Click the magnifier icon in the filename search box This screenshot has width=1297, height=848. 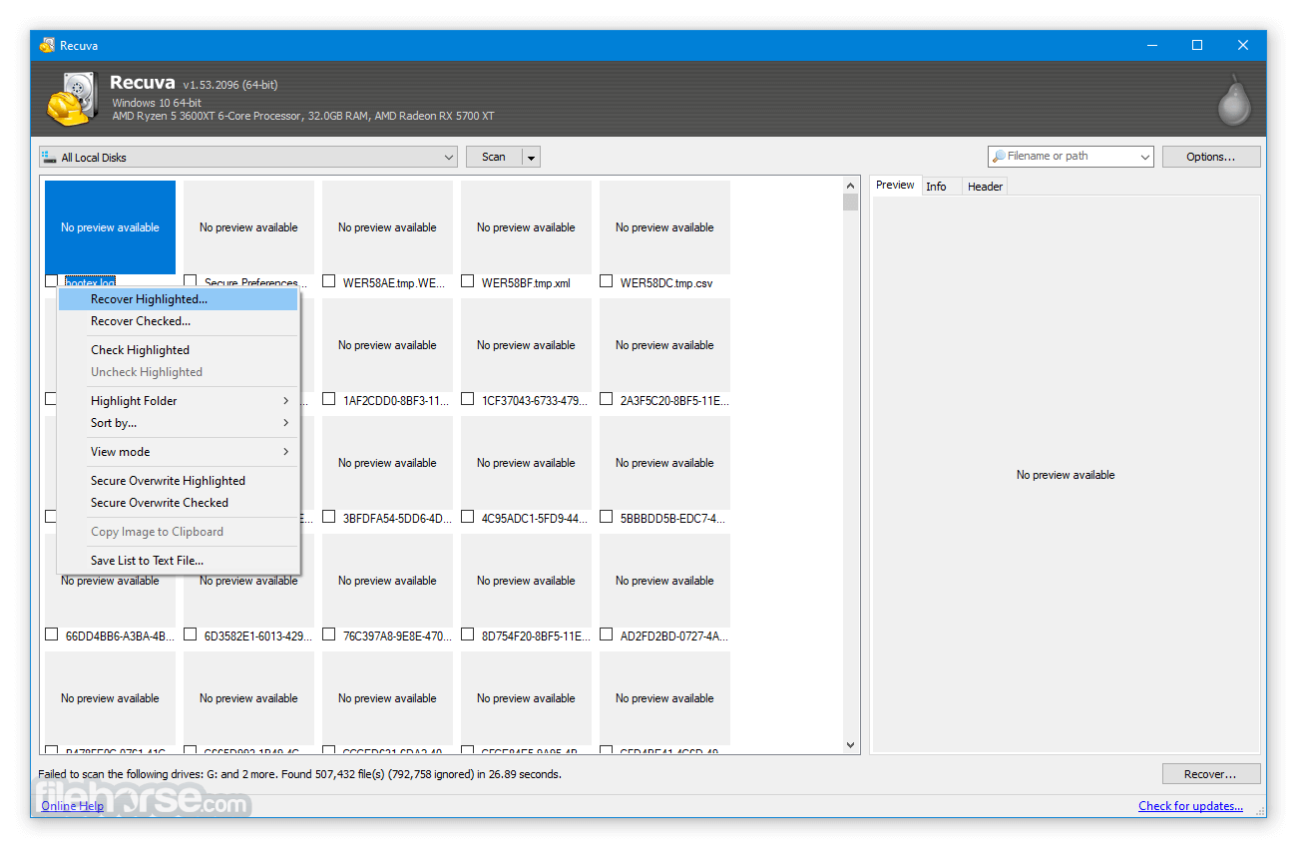[x=998, y=157]
